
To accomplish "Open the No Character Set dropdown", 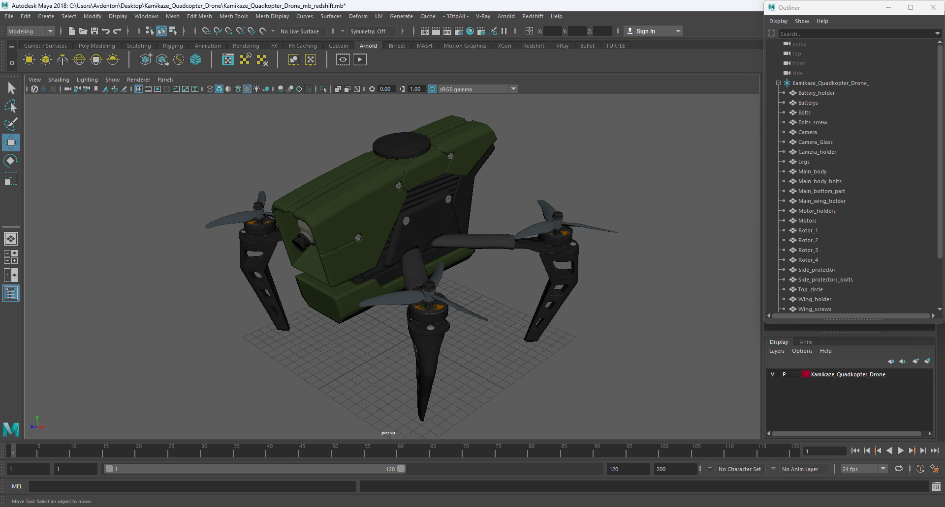I will tap(710, 469).
